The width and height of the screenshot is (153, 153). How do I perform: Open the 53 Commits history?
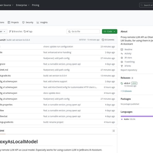108,40
